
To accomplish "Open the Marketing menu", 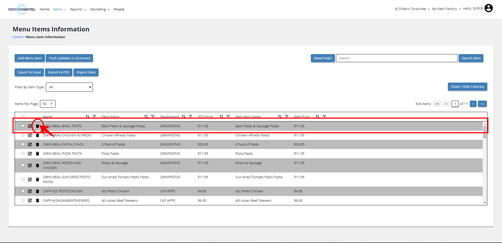I will point(100,9).
